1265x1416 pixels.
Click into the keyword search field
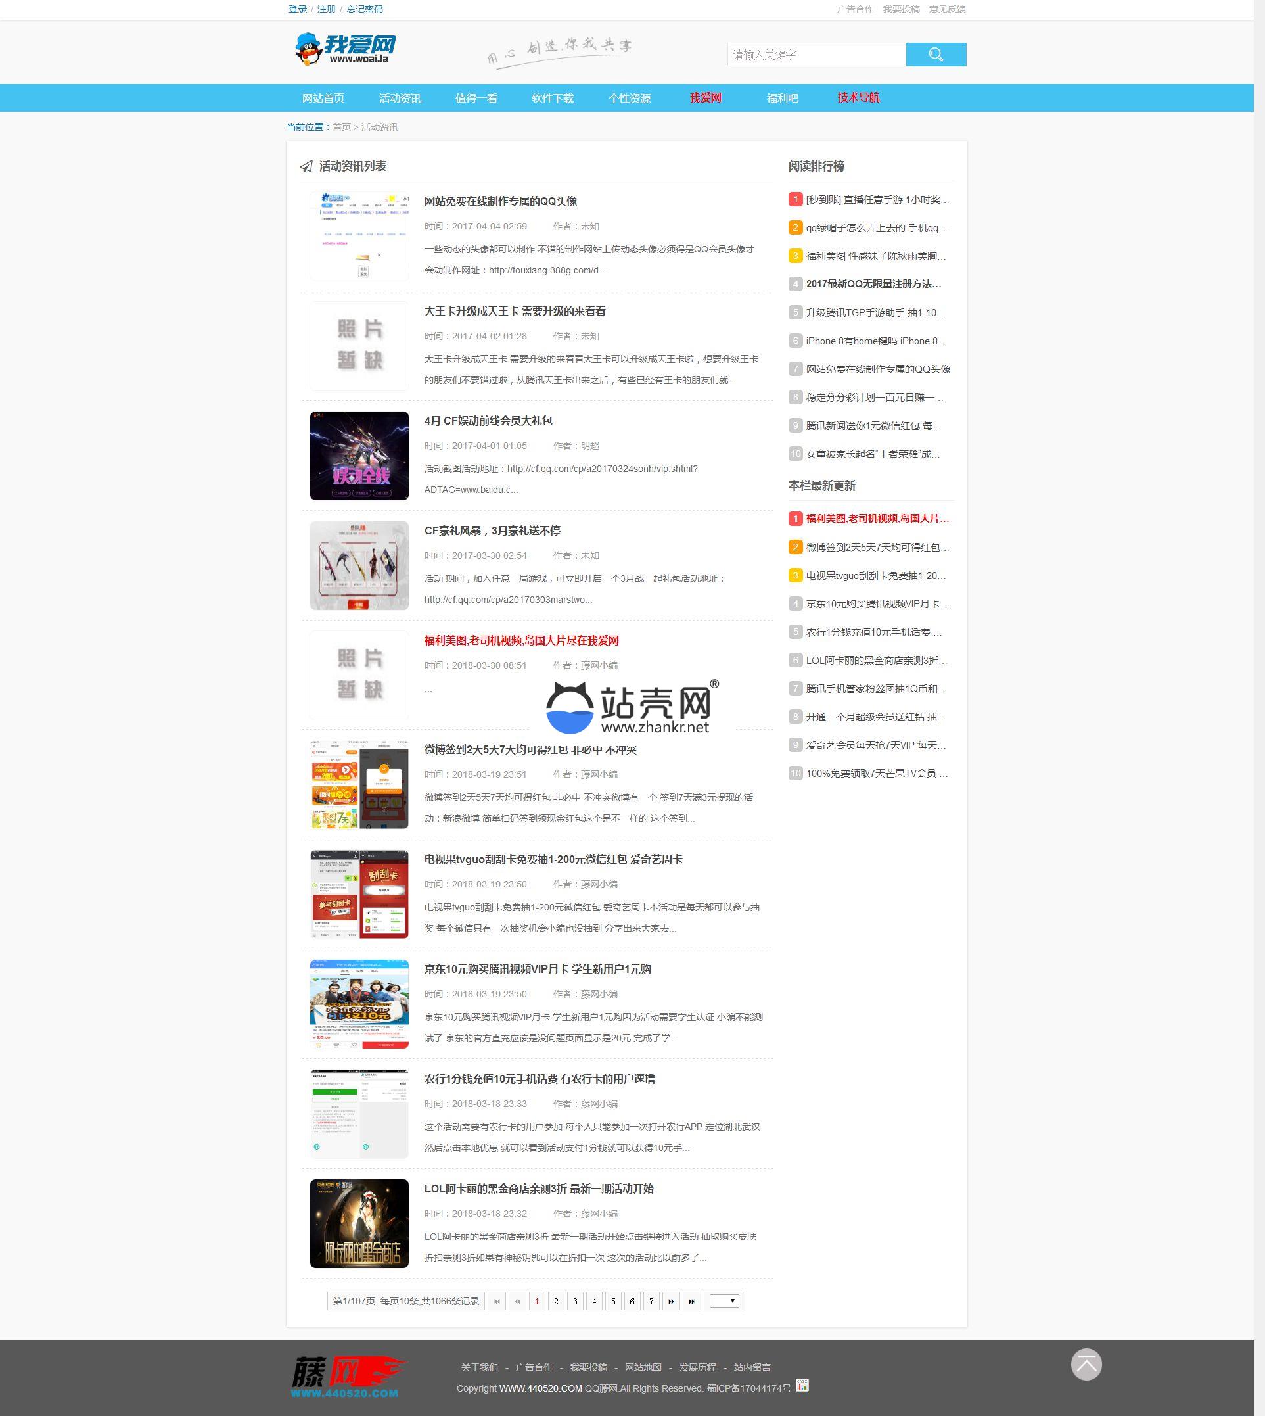[816, 54]
